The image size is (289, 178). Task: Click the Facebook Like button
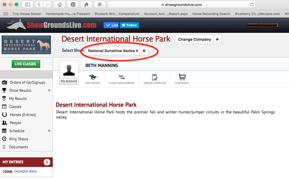point(111,25)
